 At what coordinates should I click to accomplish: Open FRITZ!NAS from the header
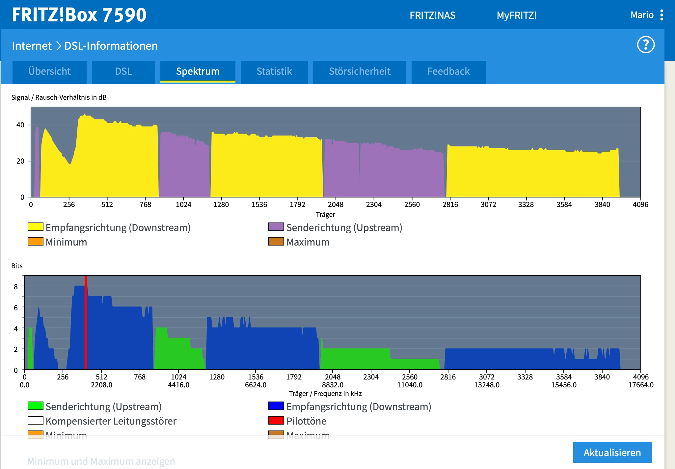tap(432, 15)
